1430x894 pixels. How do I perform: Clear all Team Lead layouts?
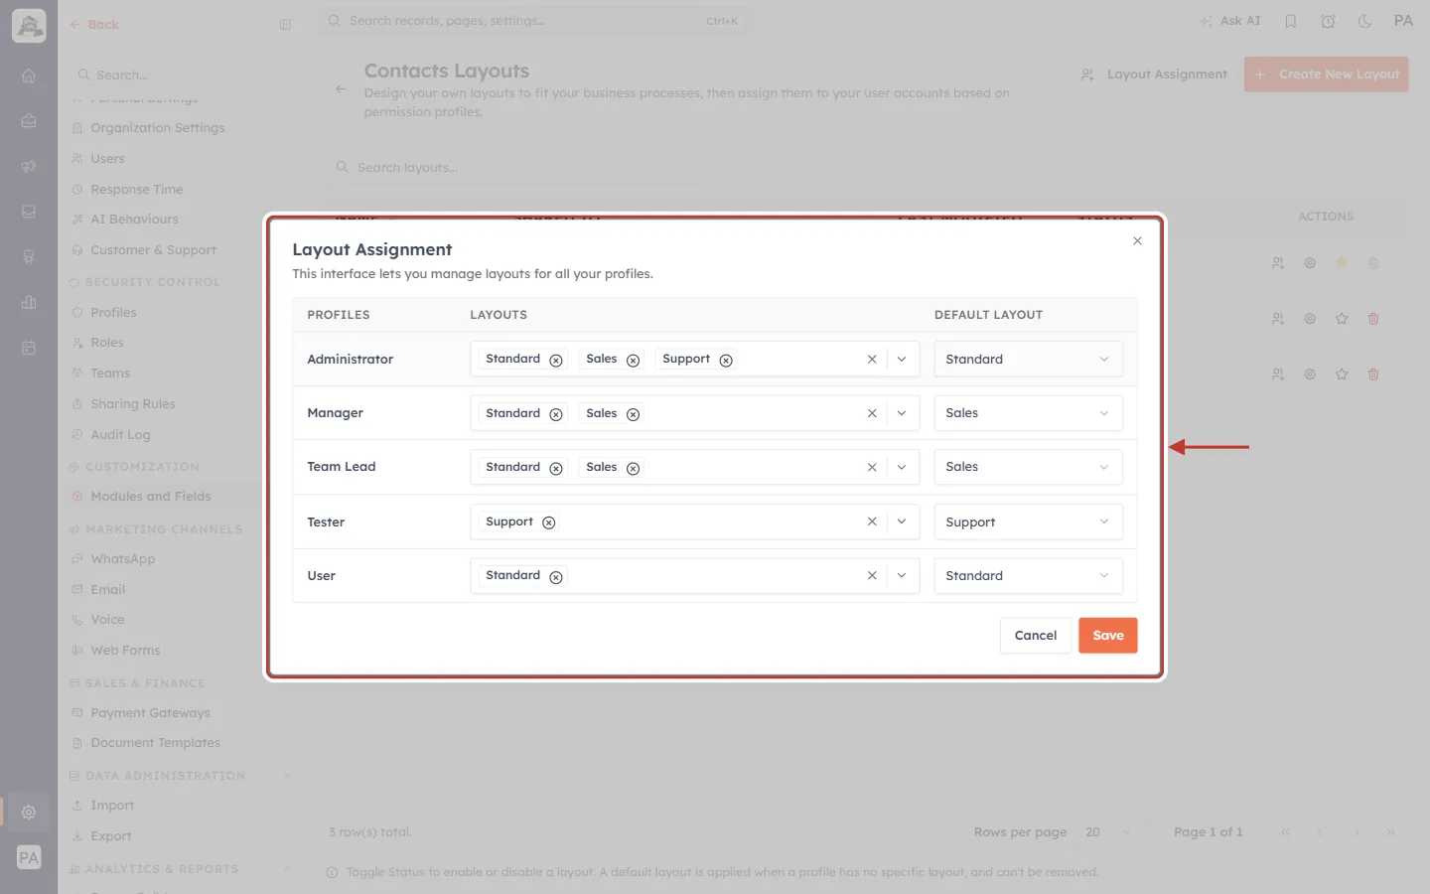click(x=872, y=467)
